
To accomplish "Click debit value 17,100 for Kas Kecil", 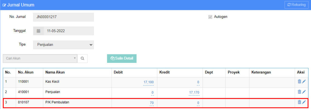I will tap(149, 82).
